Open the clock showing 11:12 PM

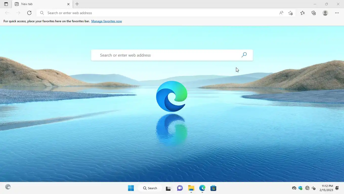pos(326,188)
